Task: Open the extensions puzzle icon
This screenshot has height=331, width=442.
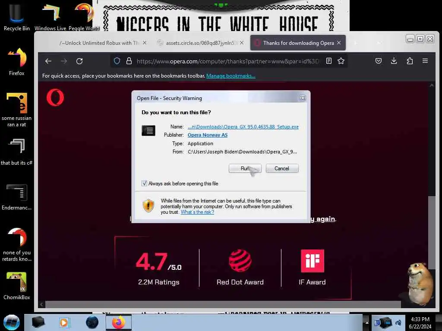Action: coord(410,61)
